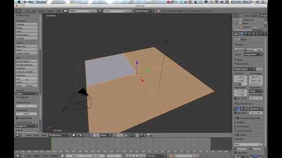Click the Blender logo next to version info
Screen dimensions: 282x158
pyautogui.click(x=159, y=11)
